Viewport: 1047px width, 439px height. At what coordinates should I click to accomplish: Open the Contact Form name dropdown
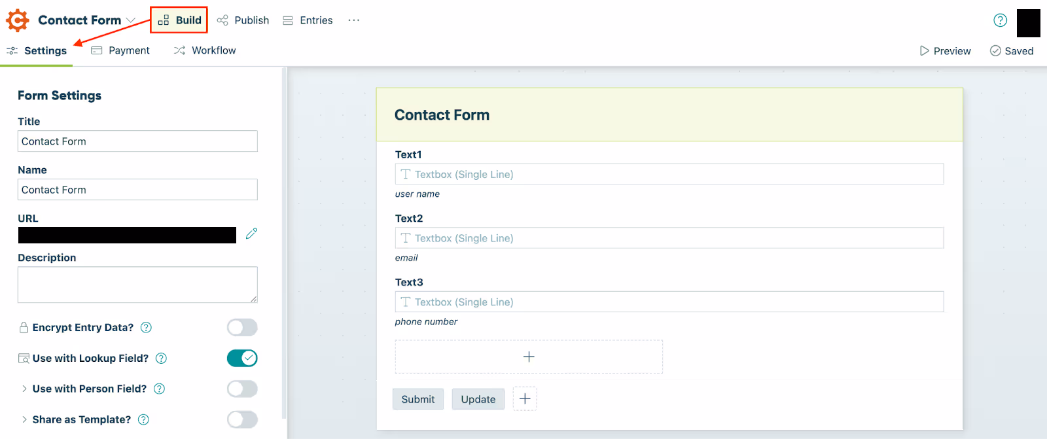click(130, 20)
